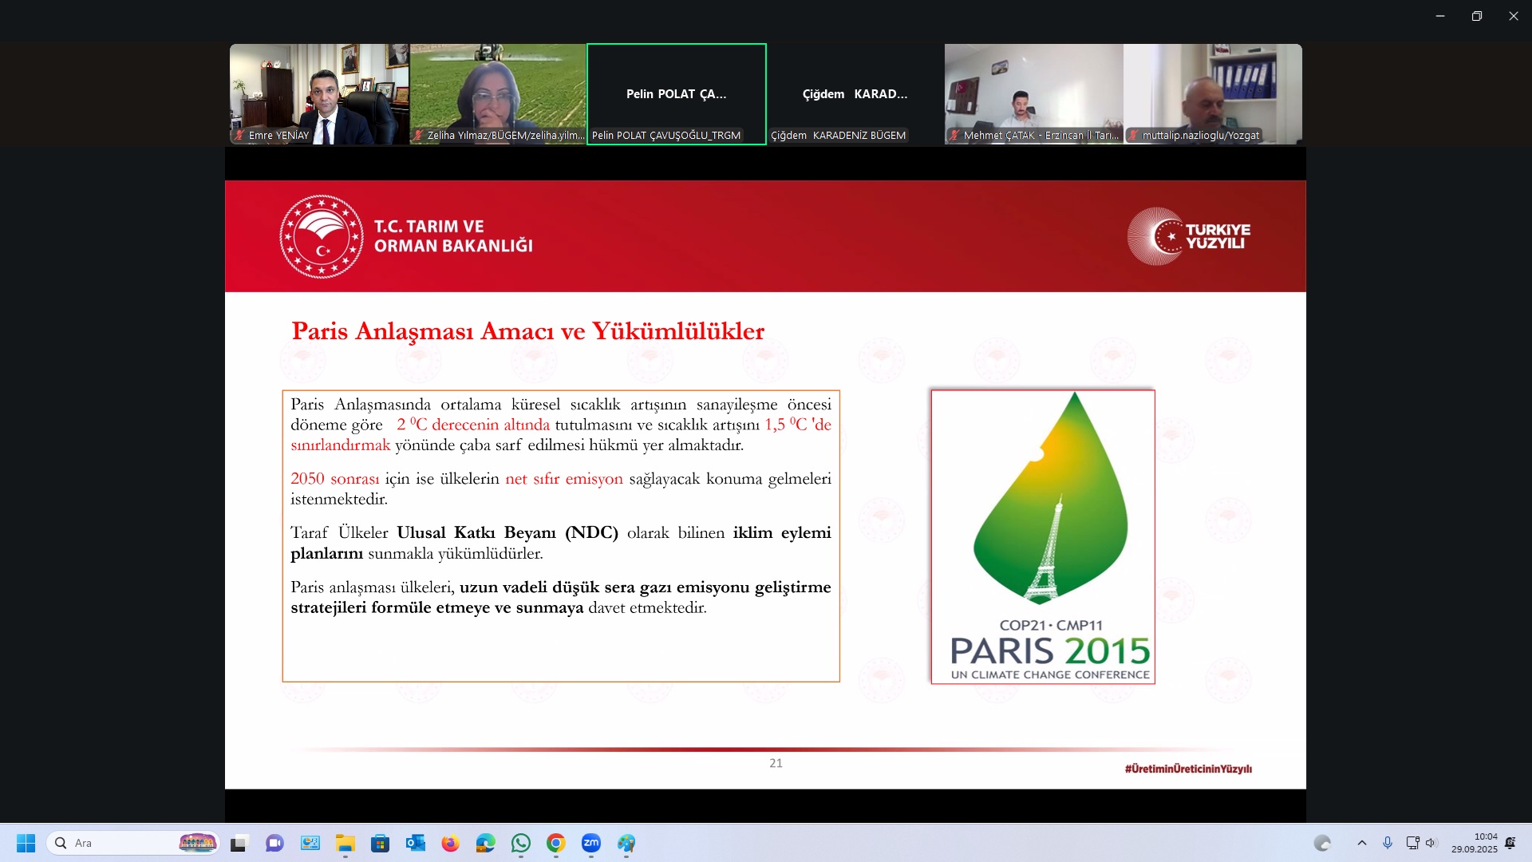Select Emre YENİAY video tile
The image size is (1532, 862).
(x=319, y=93)
